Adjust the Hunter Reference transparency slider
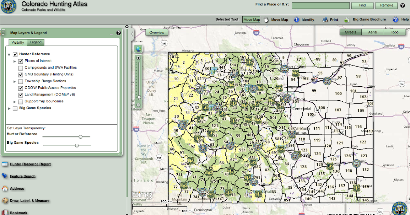 click(81, 137)
